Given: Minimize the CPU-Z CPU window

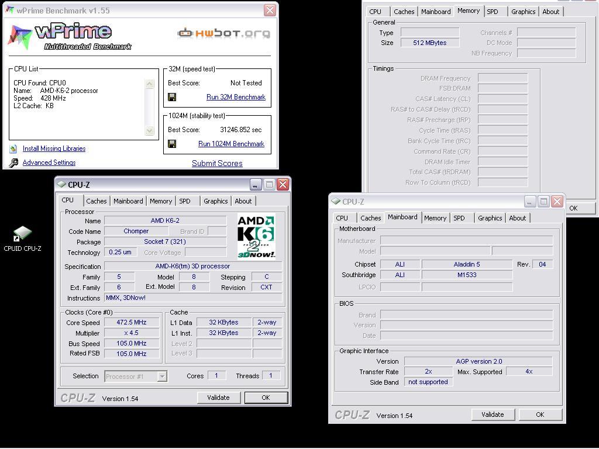Looking at the screenshot, I should pos(256,184).
